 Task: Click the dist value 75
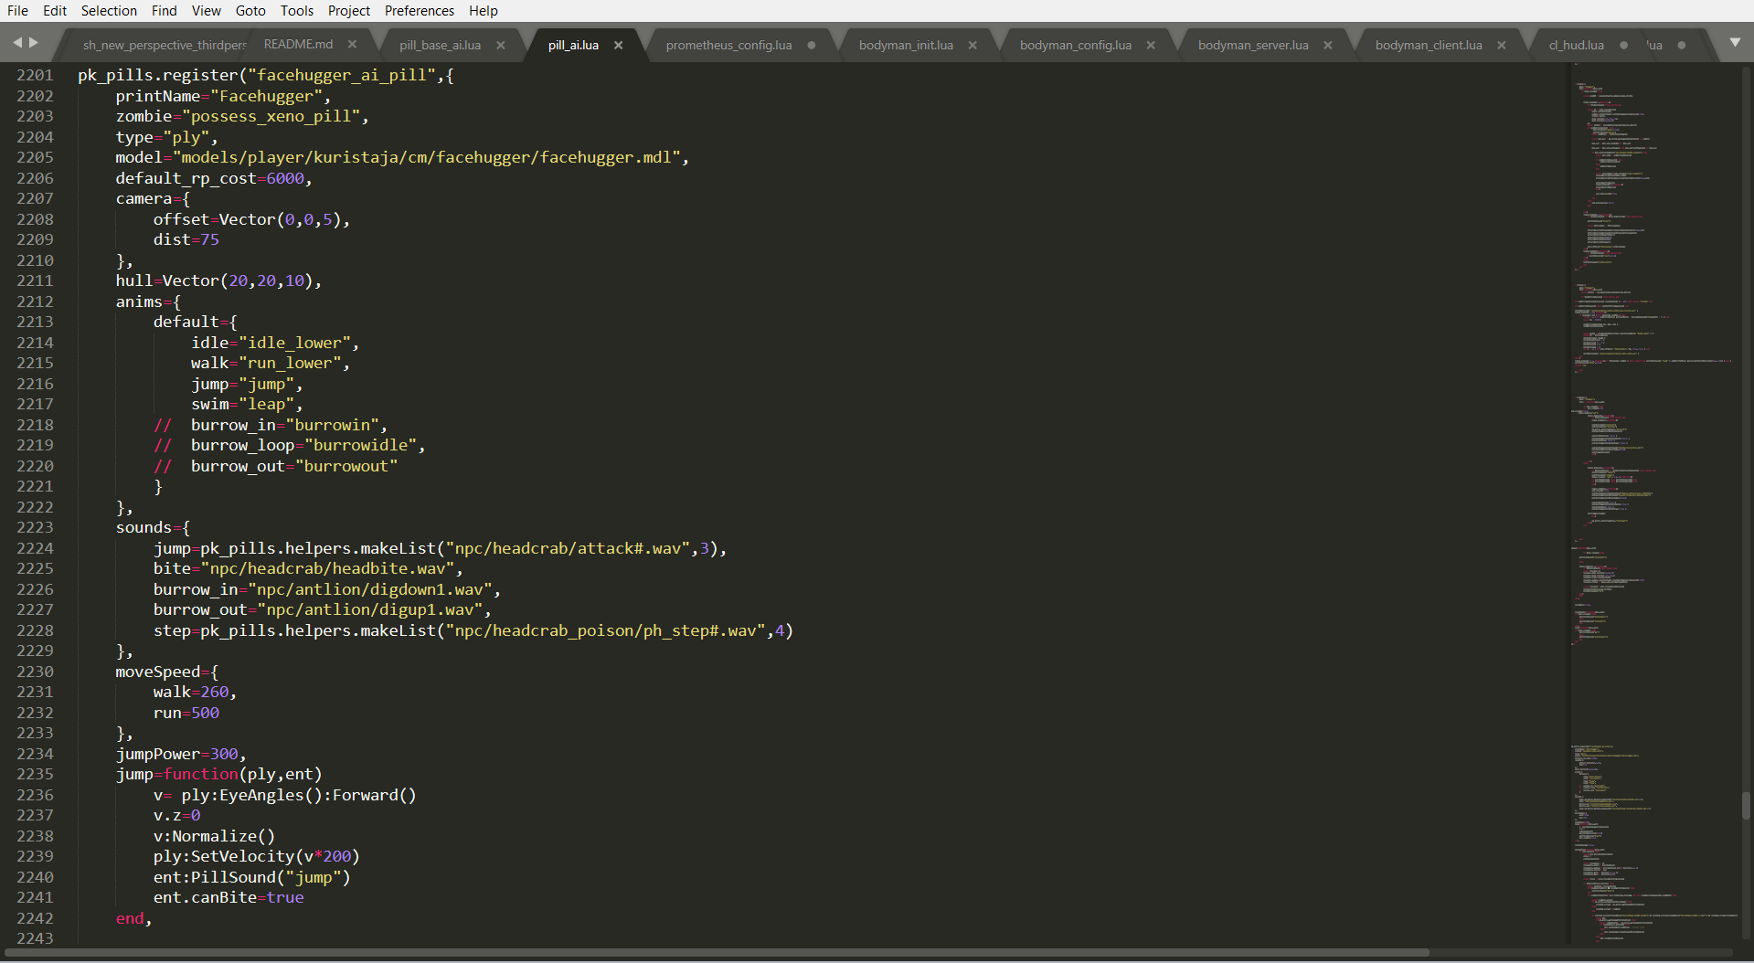pyautogui.click(x=209, y=239)
